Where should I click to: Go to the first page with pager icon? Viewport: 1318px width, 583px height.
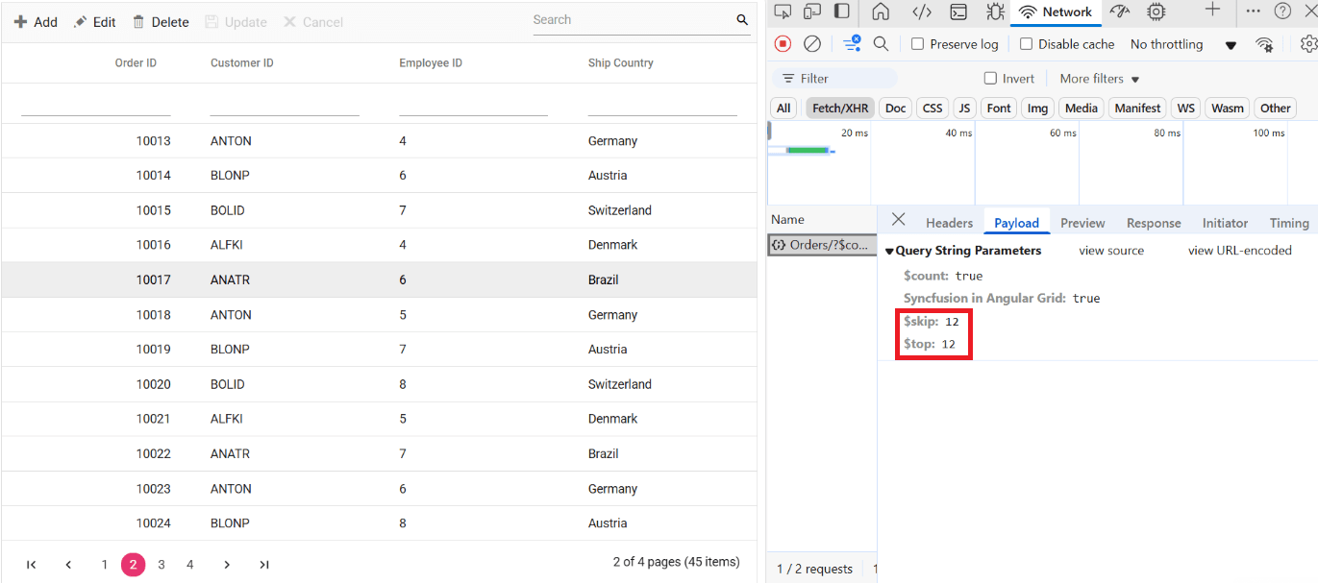click(x=32, y=565)
